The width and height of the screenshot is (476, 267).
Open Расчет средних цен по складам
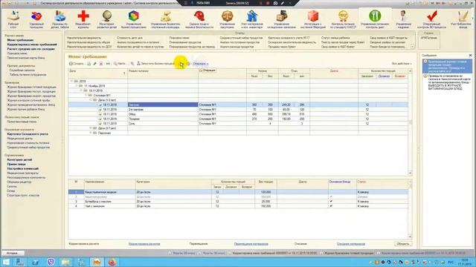point(31,49)
